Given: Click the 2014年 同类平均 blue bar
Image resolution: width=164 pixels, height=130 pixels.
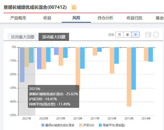Looking at the screenshot, I should tap(151, 54).
